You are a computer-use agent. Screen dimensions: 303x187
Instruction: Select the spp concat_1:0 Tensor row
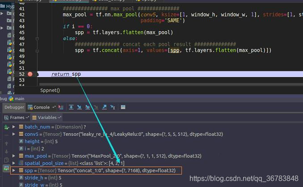click(x=96, y=171)
